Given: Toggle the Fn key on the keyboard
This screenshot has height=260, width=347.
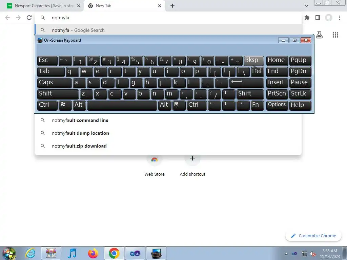Looking at the screenshot, I should click(x=258, y=105).
